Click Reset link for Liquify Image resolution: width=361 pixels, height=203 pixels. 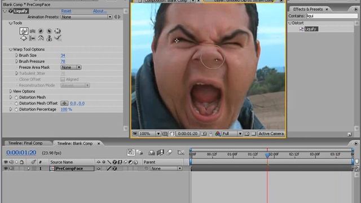tap(66, 11)
